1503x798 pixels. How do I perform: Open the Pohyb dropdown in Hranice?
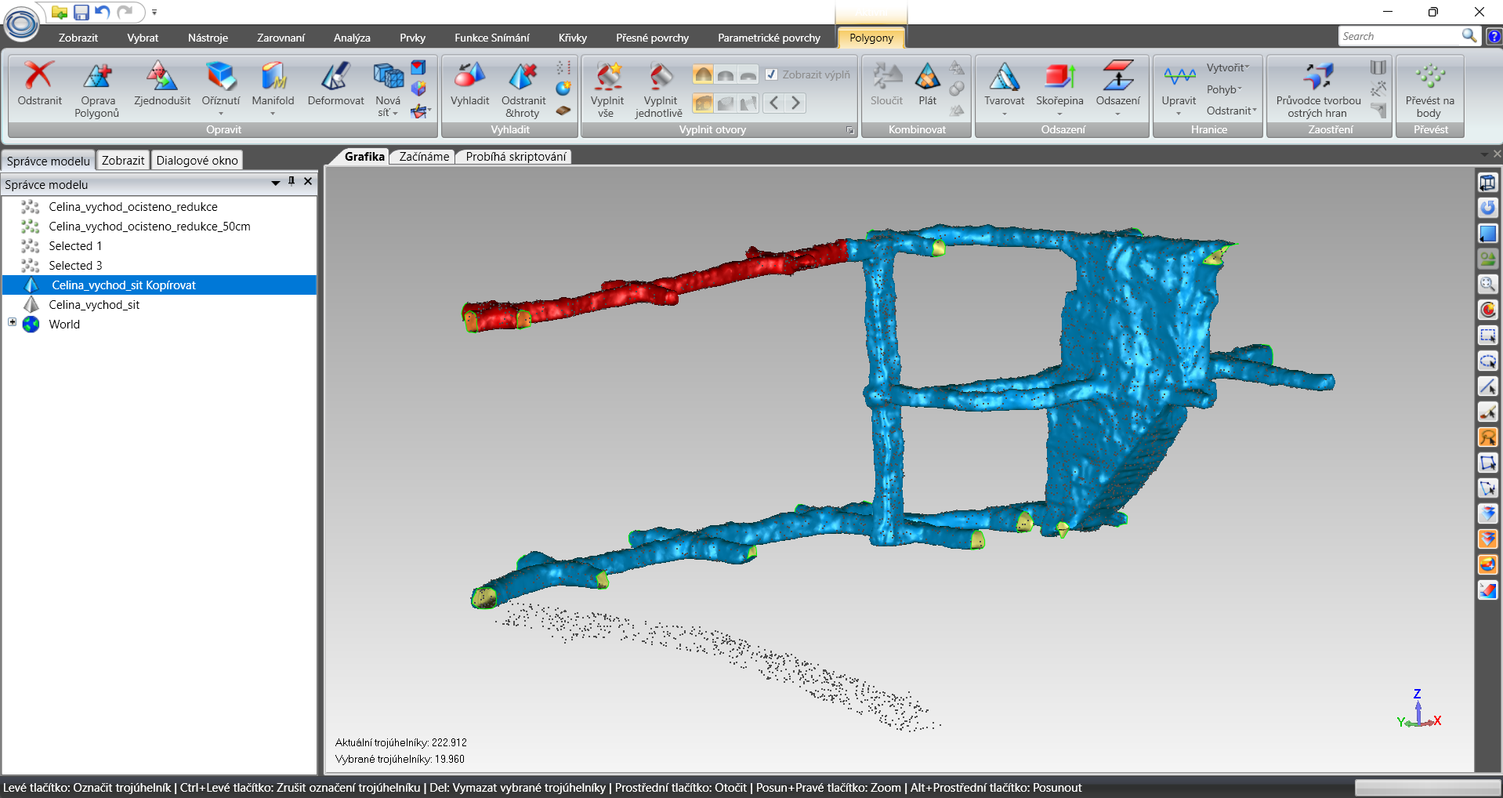1223,89
